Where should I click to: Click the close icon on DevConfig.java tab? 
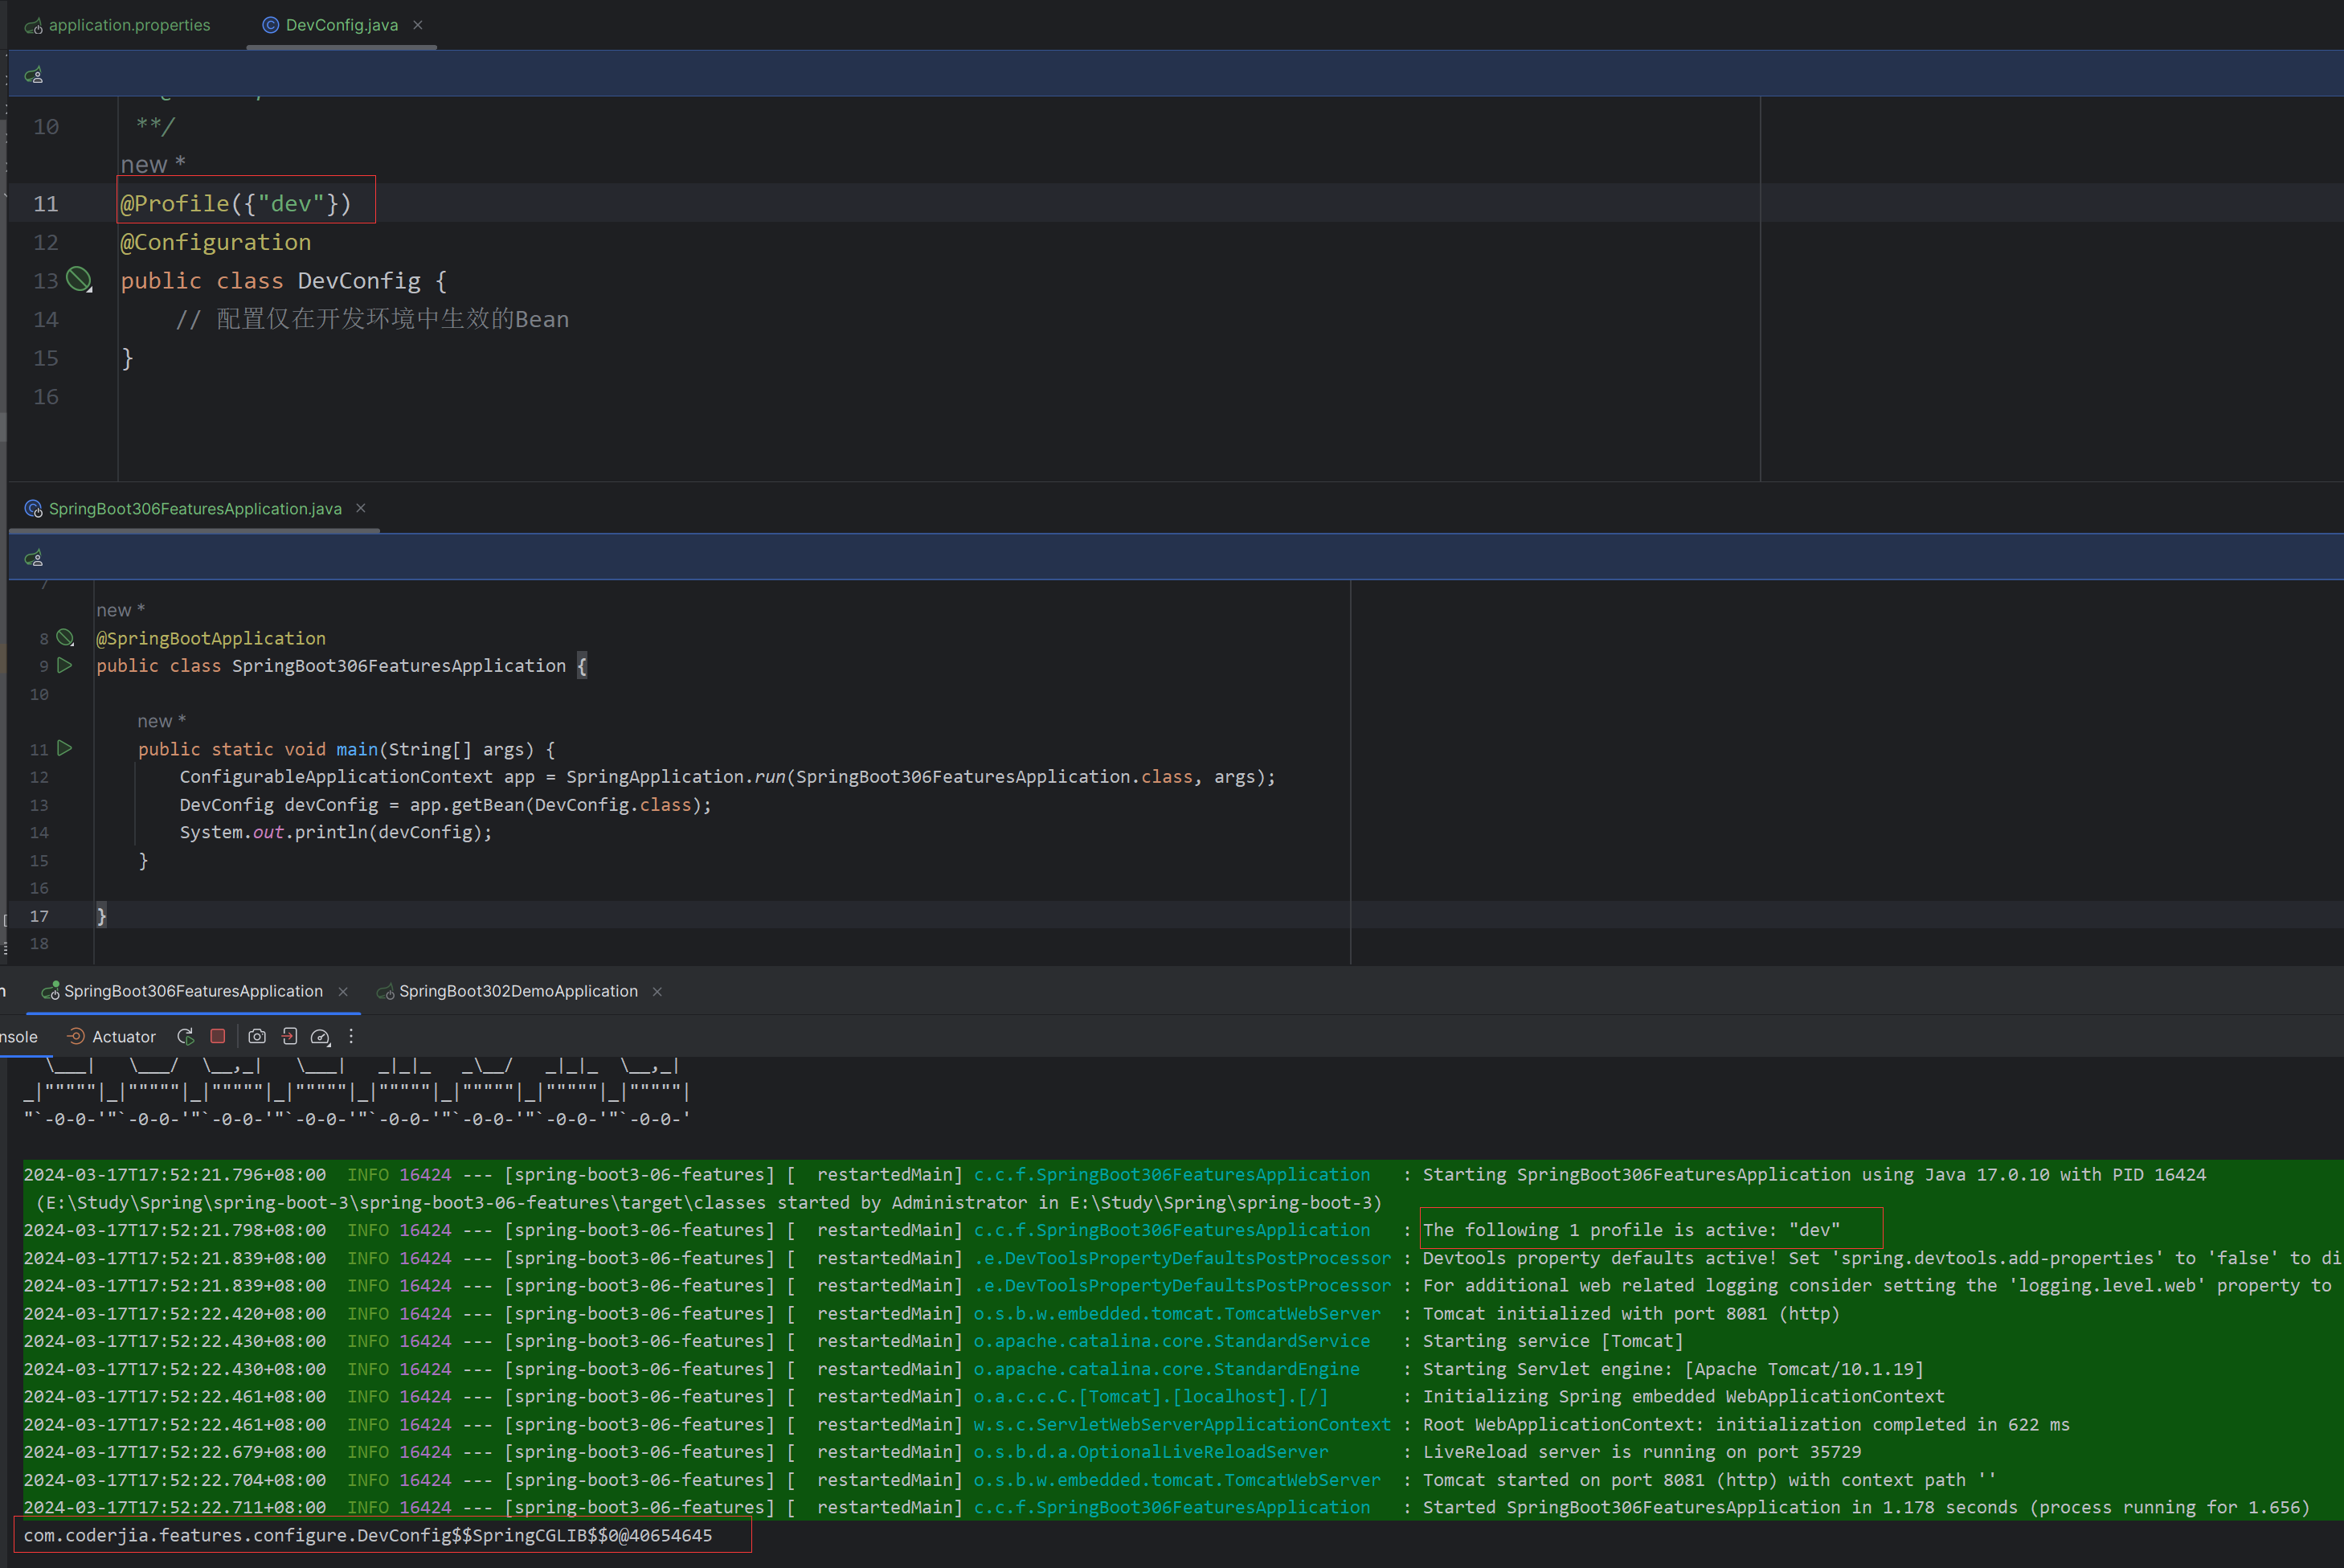pos(427,23)
